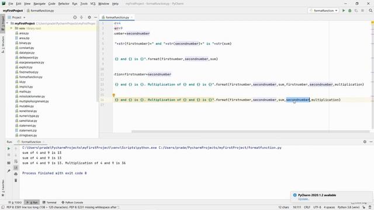Open the 4 spaces indent selector
374x210 pixels.
[329, 208]
